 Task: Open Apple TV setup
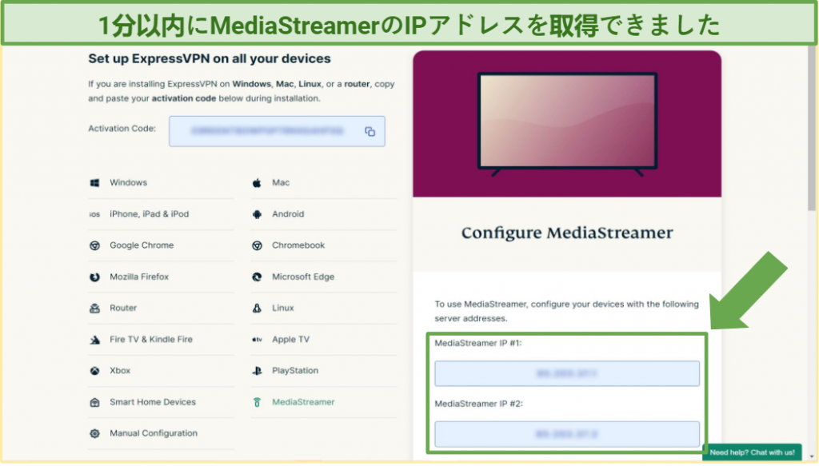[x=290, y=340]
